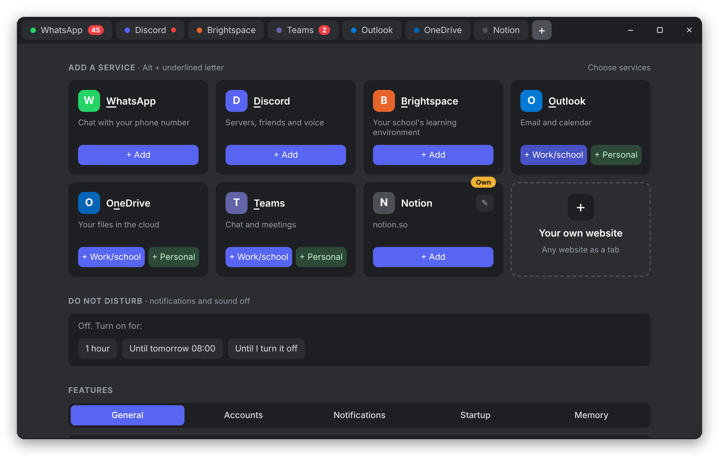Viewport: 719px width, 456px height.
Task: Open the OneDrive tab
Action: pos(438,30)
